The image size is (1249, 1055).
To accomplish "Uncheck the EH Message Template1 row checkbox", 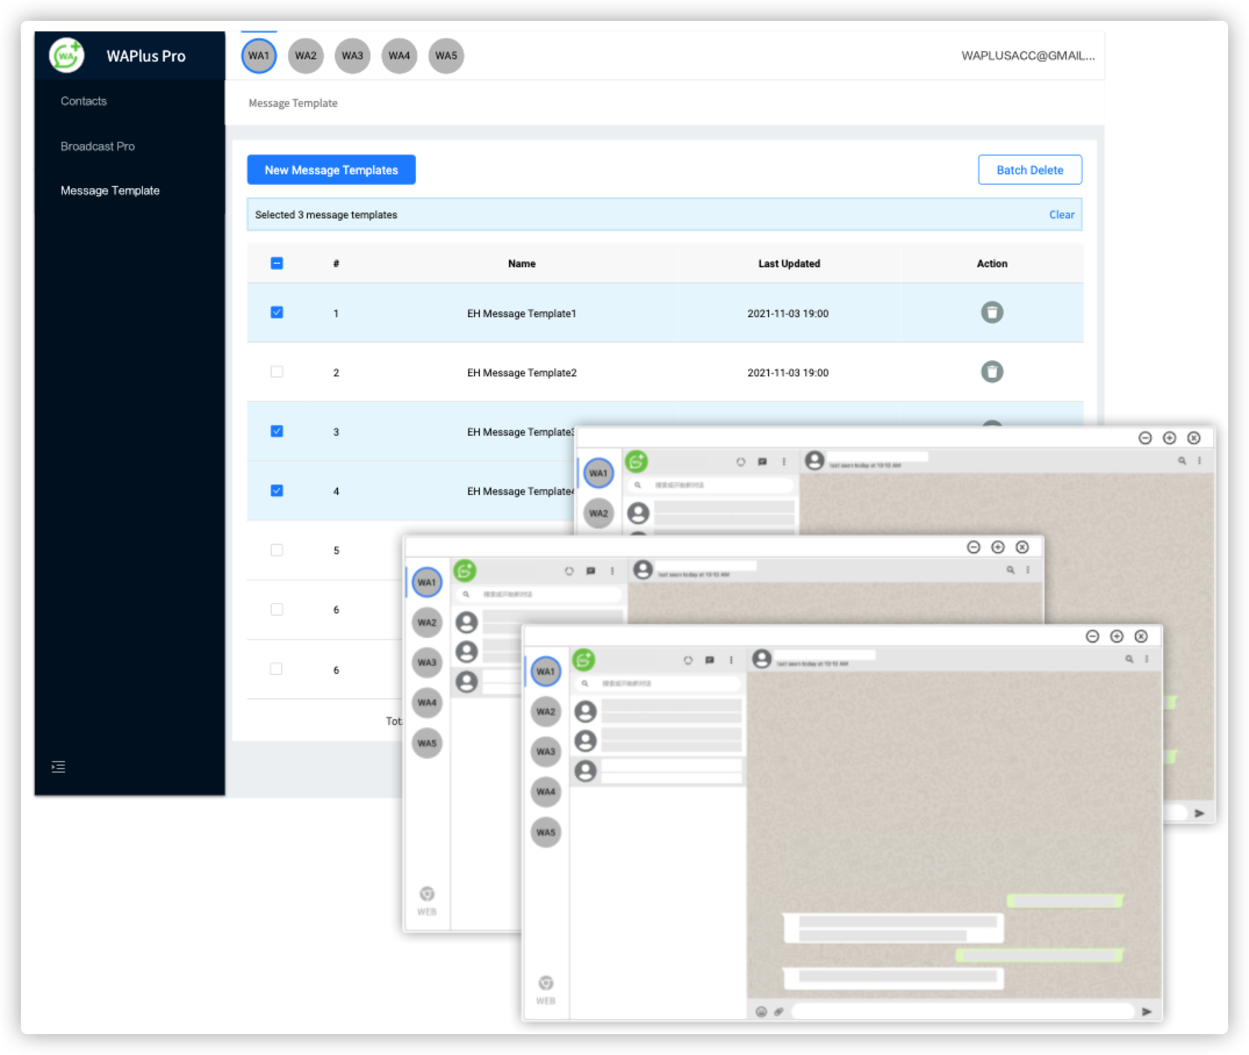I will (x=276, y=312).
